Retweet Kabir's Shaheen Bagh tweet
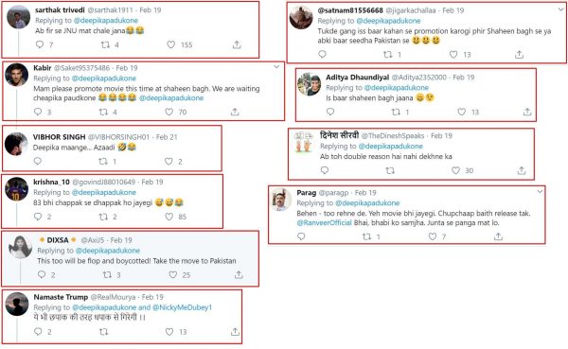The height and width of the screenshot is (349, 568). 103,112
